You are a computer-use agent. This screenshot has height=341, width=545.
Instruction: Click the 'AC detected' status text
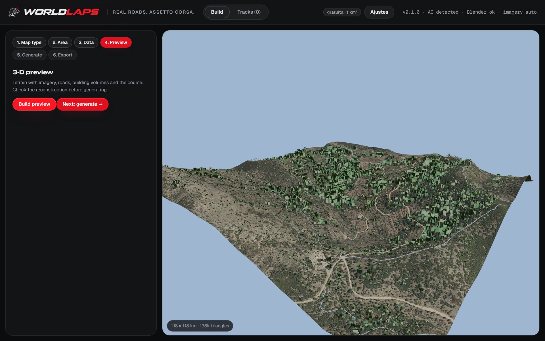(443, 12)
